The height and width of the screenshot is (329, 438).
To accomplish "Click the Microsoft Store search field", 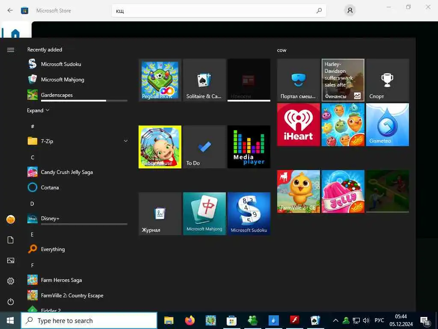I will [x=219, y=11].
